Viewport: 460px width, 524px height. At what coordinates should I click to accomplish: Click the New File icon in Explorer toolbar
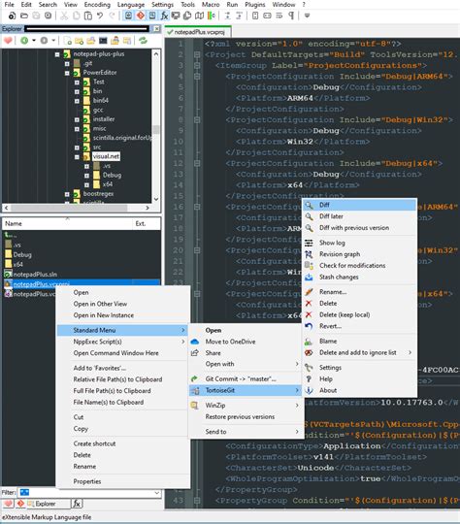(x=67, y=41)
